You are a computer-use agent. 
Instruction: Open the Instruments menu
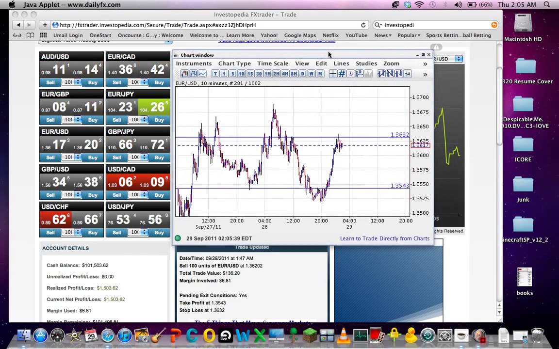pyautogui.click(x=194, y=63)
